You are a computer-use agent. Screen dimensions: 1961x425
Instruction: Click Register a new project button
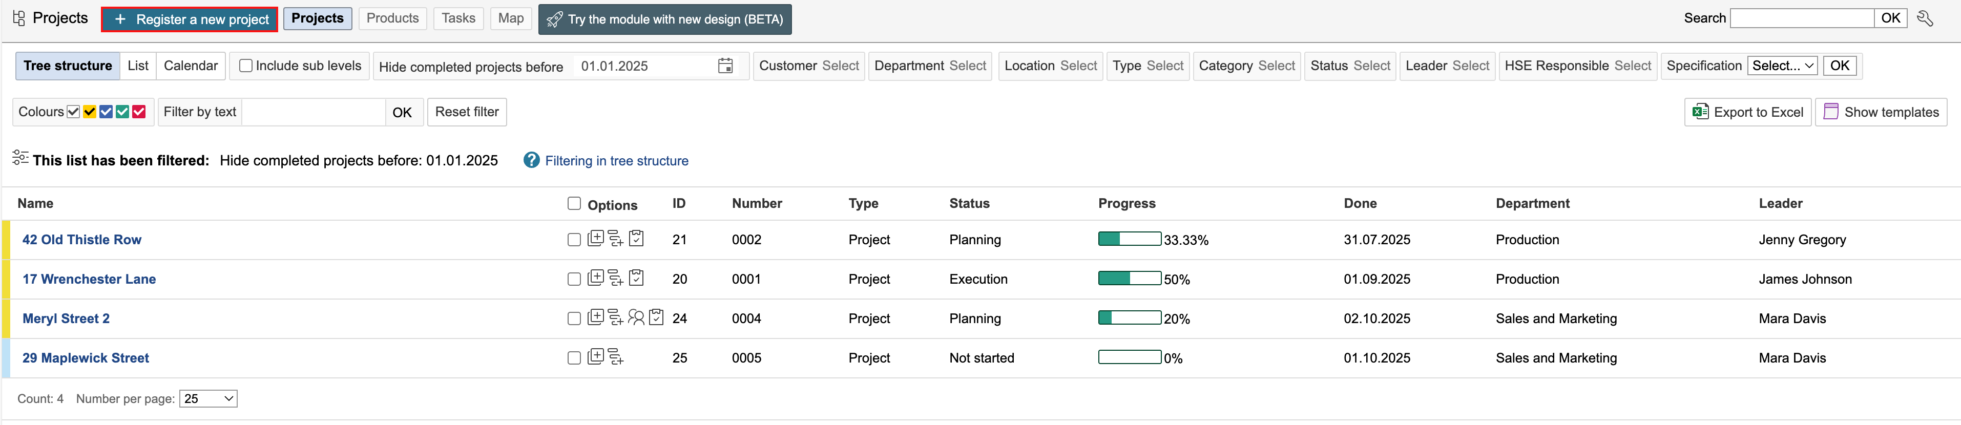(190, 19)
